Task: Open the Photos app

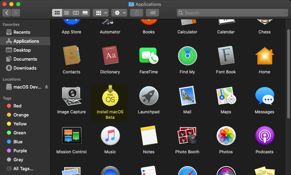Action: pyautogui.click(x=226, y=136)
